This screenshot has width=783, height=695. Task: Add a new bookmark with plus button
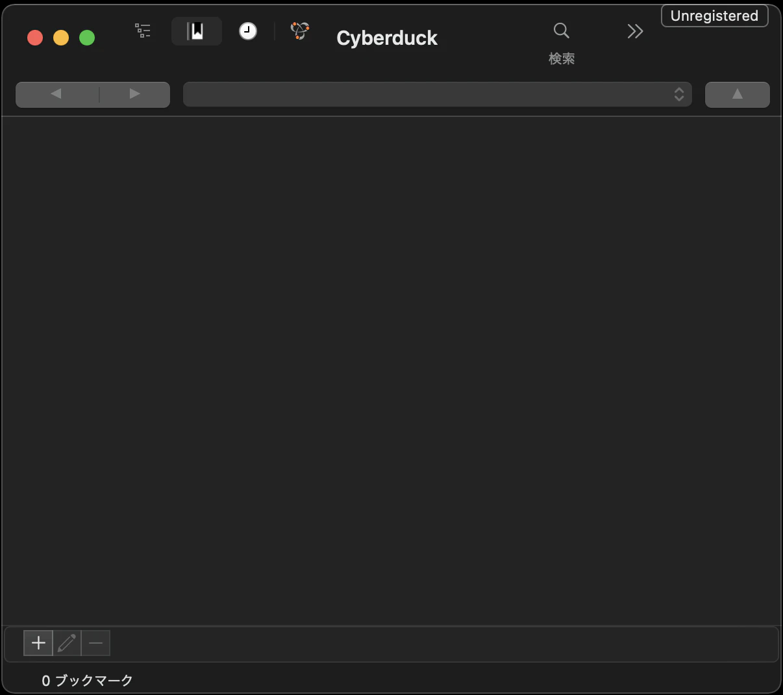coord(38,643)
